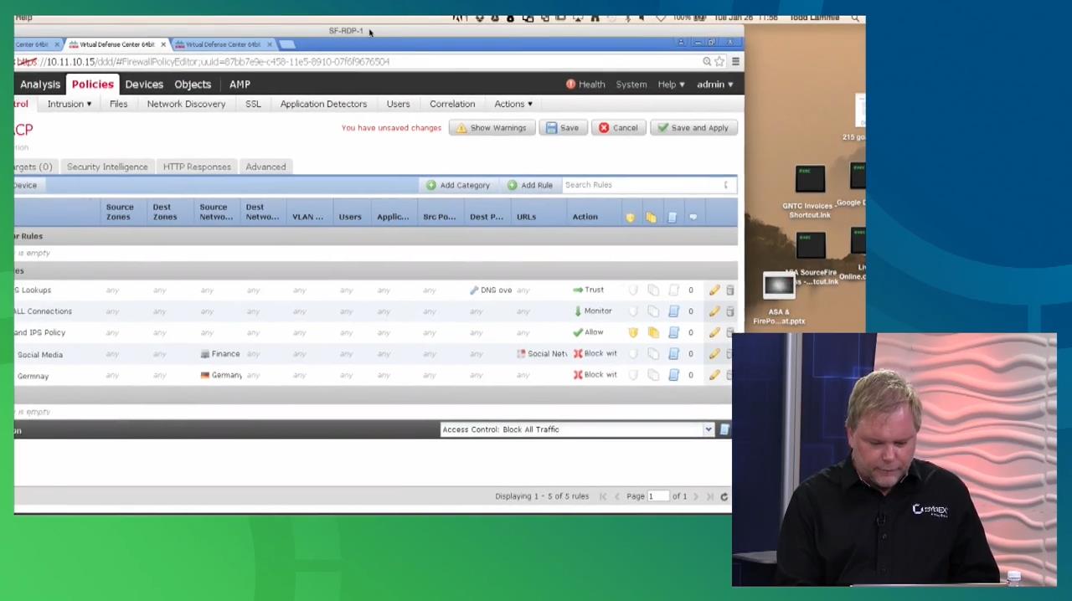Select the HTTP Responses tab
This screenshot has height=601, width=1072.
[197, 167]
